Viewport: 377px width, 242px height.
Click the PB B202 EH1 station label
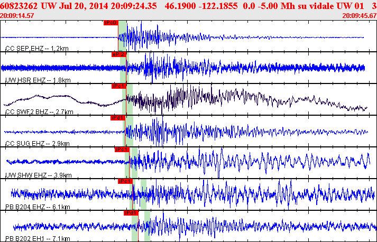coord(38,239)
